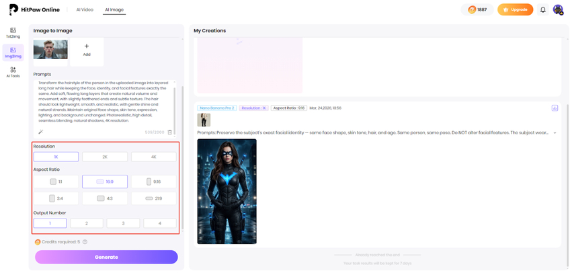Click the HitPaw Online logo
The height and width of the screenshot is (275, 574).
[x=34, y=10]
